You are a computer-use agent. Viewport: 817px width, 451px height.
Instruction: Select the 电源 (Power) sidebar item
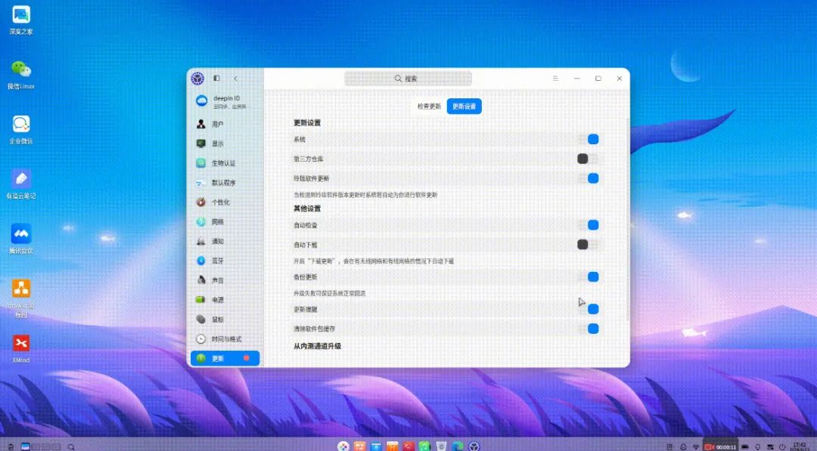pyautogui.click(x=225, y=300)
